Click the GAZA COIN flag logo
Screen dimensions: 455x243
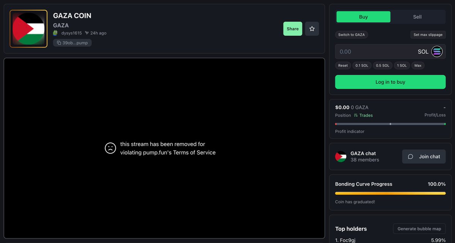[28, 29]
